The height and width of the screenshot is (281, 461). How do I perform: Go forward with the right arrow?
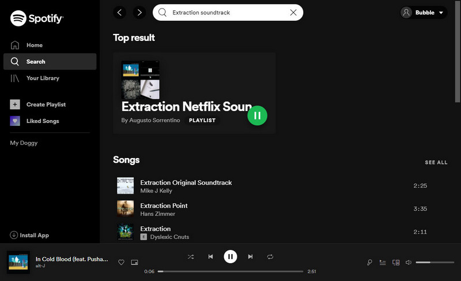tap(139, 12)
